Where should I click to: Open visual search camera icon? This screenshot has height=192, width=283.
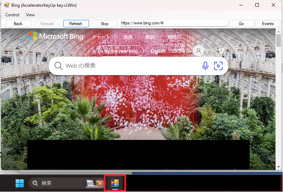218,66
